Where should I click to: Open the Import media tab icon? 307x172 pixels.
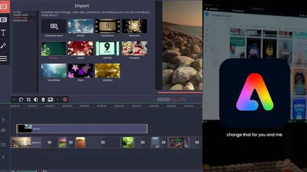click(x=4, y=6)
